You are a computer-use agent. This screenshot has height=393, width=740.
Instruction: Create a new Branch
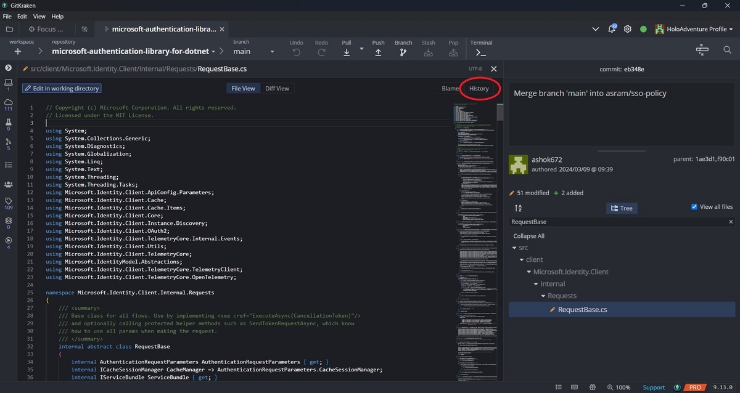(403, 48)
